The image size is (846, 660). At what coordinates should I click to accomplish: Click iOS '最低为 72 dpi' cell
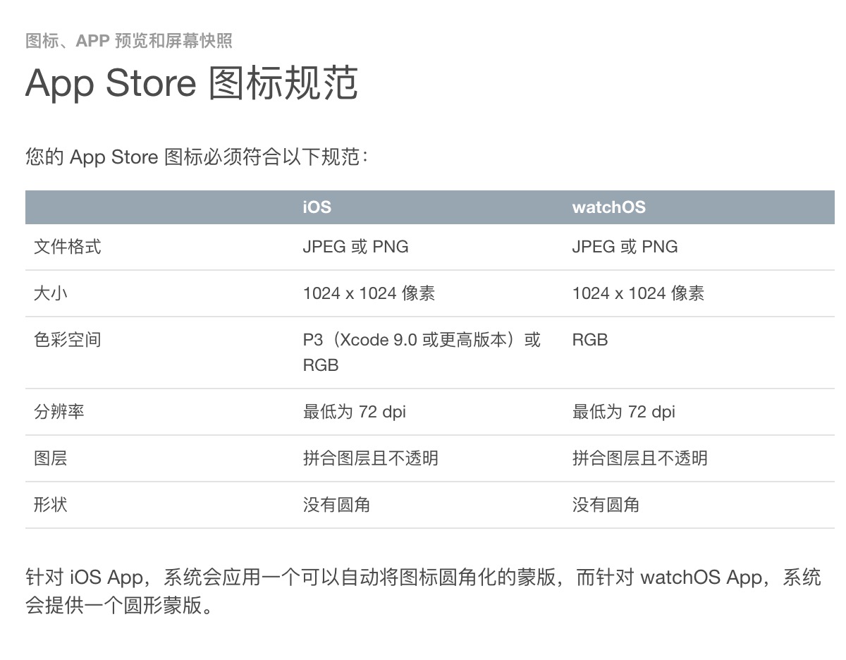[355, 412]
